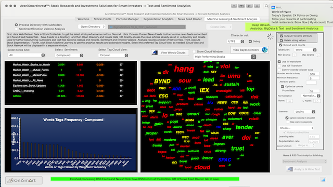Toggle Use TF transform checkbox
Image resolution: width=333 pixels, height=187 pixels.
[279, 61]
